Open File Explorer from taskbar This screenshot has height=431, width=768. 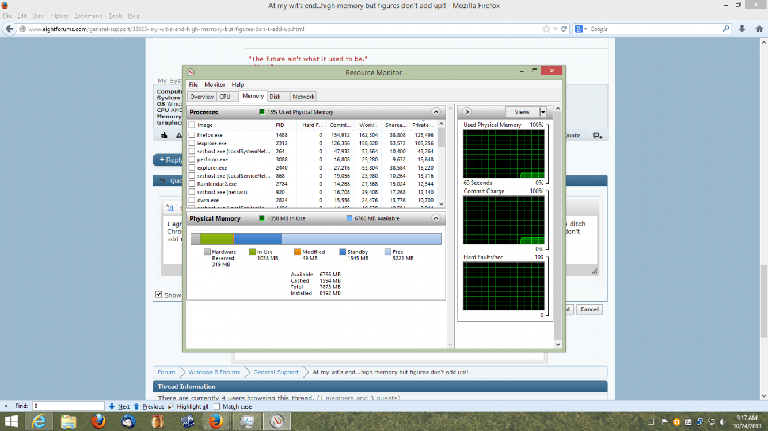[x=69, y=422]
